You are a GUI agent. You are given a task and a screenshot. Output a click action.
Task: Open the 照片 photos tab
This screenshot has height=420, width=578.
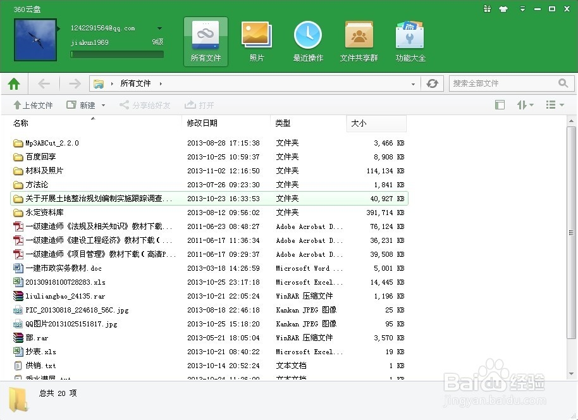257,42
